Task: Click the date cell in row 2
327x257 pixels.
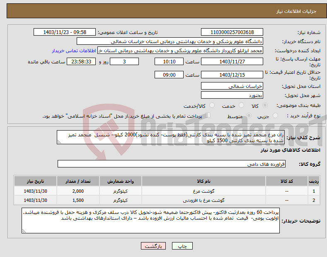Action: point(36,200)
